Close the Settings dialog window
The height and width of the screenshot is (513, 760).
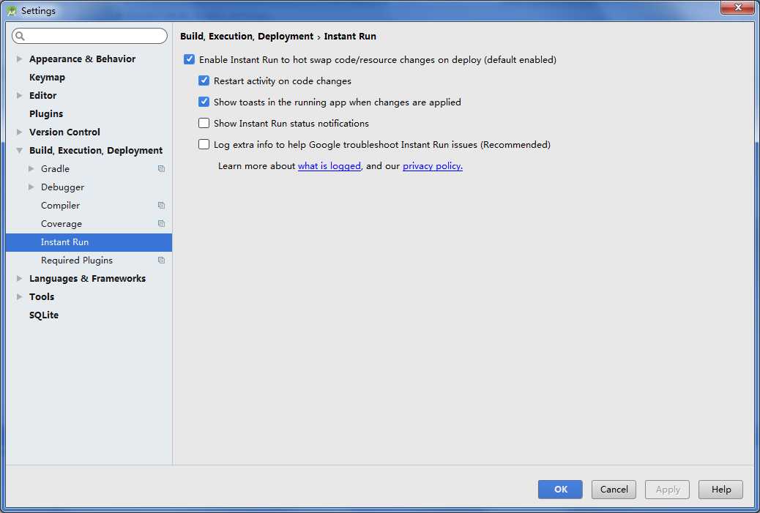tap(737, 7)
